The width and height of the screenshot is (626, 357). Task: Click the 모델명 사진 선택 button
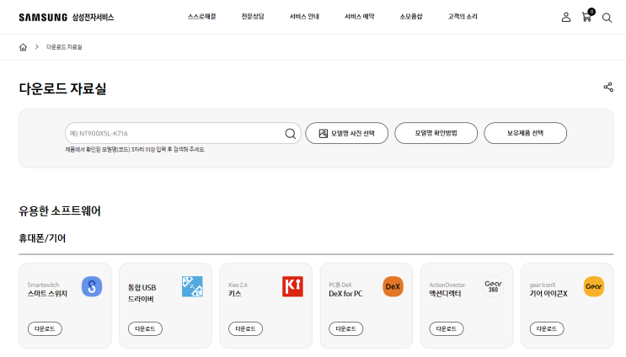pyautogui.click(x=346, y=133)
